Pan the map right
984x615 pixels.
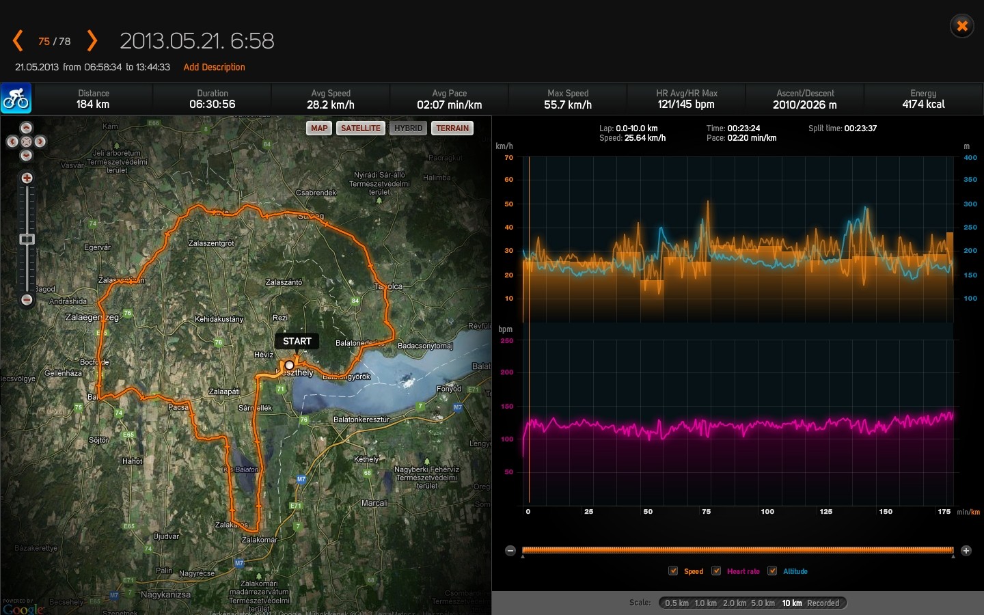[40, 141]
